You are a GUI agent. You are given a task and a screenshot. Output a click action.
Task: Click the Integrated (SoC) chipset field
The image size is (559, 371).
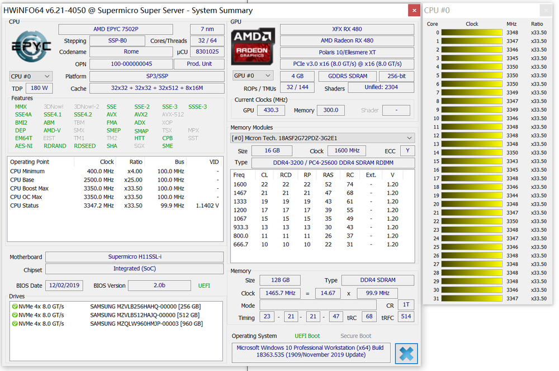click(x=134, y=268)
